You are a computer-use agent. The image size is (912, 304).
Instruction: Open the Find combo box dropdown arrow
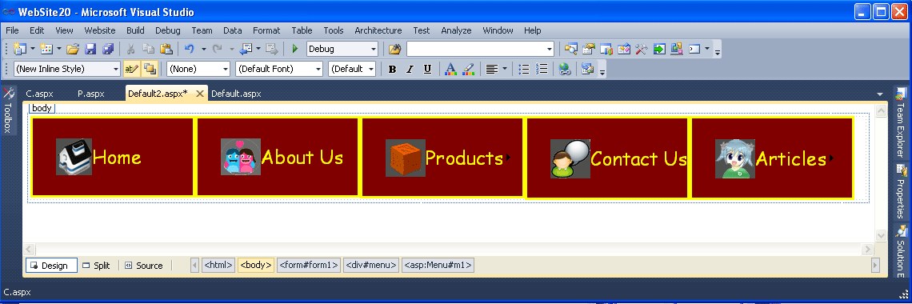pyautogui.click(x=549, y=49)
